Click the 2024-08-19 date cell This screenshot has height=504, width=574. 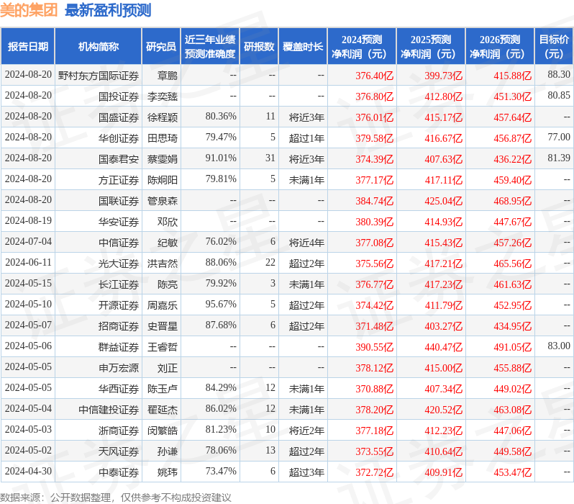[x=28, y=220]
